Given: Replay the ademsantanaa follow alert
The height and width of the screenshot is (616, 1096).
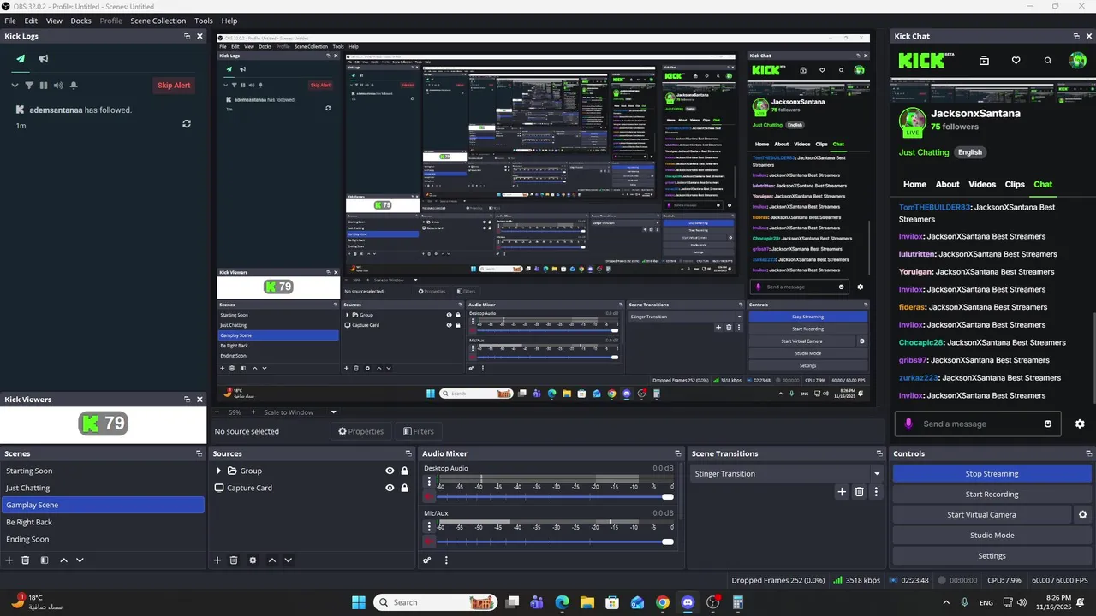Looking at the screenshot, I should [187, 124].
